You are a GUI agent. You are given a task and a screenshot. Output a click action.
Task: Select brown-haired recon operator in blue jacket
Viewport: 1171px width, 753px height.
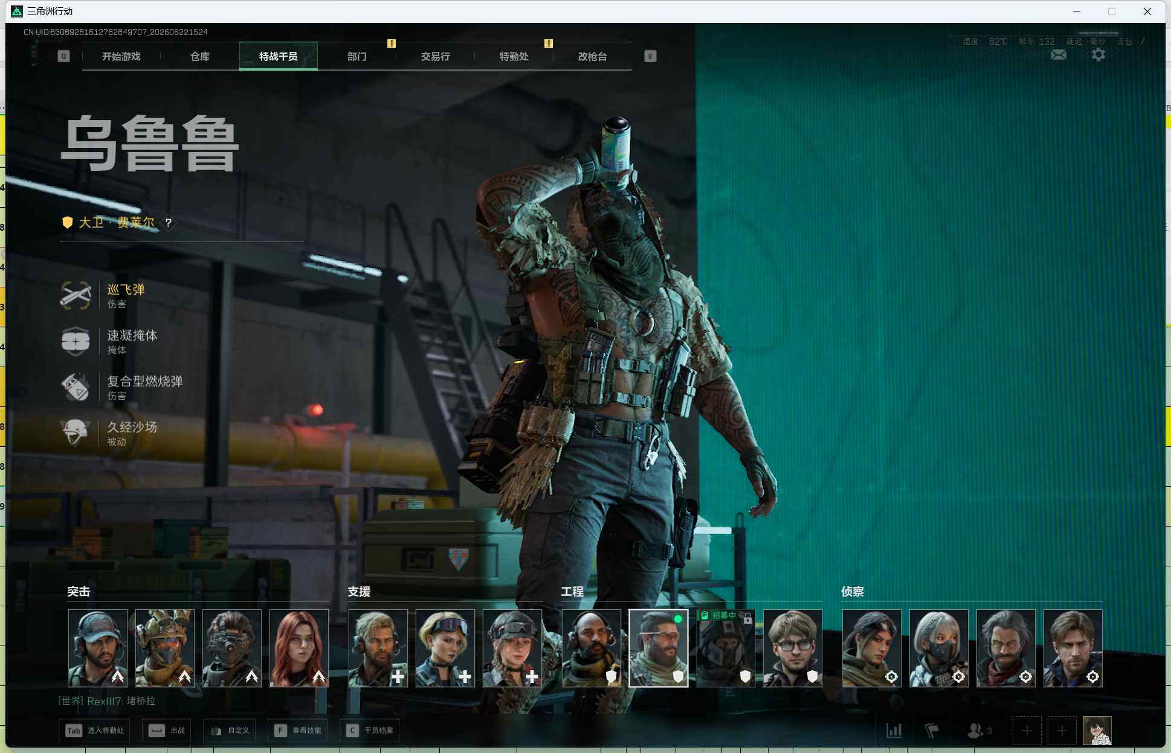(1073, 648)
